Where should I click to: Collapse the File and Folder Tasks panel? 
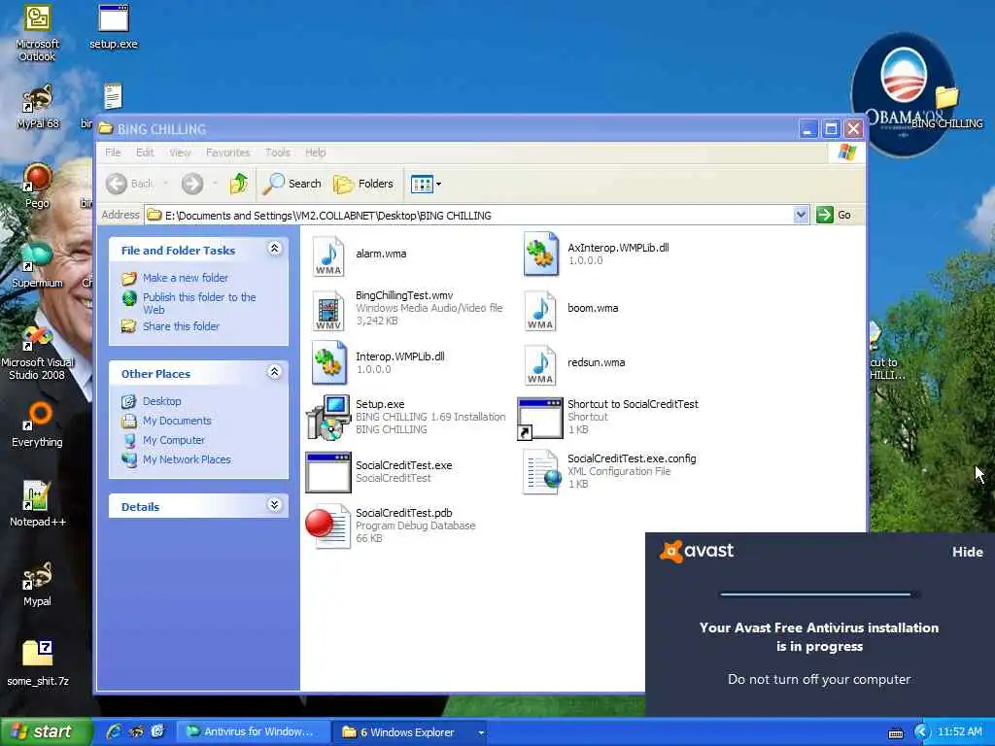coord(274,249)
